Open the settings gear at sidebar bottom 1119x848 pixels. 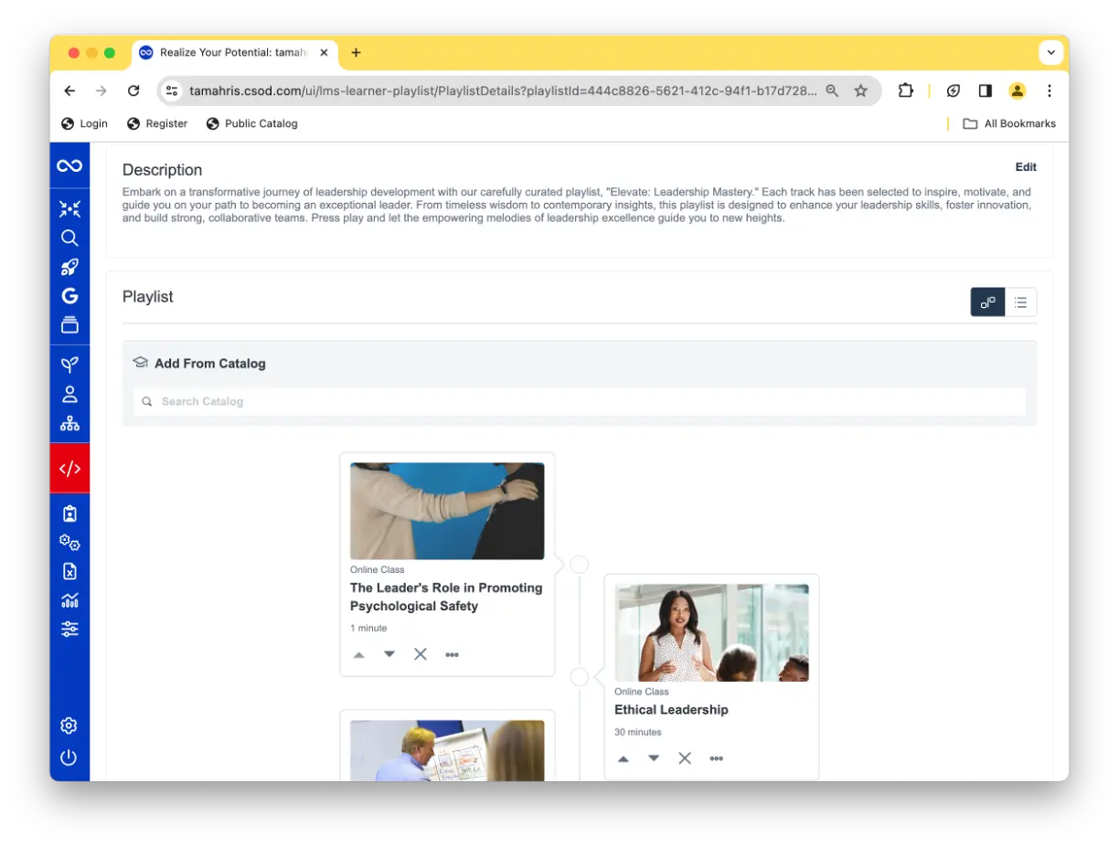pos(69,726)
